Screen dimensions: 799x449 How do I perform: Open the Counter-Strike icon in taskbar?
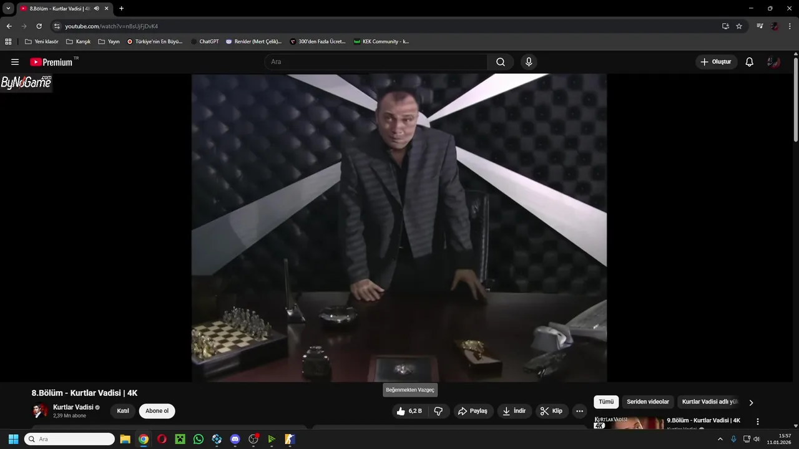pos(290,439)
